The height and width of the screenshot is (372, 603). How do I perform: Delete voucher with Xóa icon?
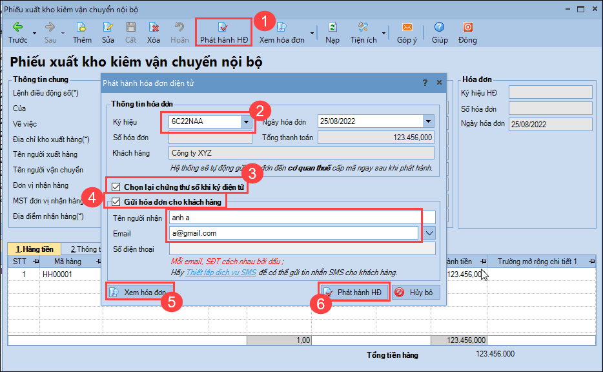coord(154,27)
